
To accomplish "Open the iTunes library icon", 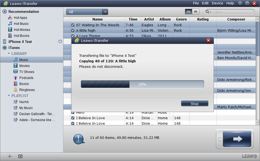I will click(x=5, y=48).
